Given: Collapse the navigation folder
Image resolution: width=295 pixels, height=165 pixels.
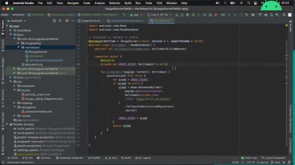Looking at the screenshot, I should pos(14,107).
